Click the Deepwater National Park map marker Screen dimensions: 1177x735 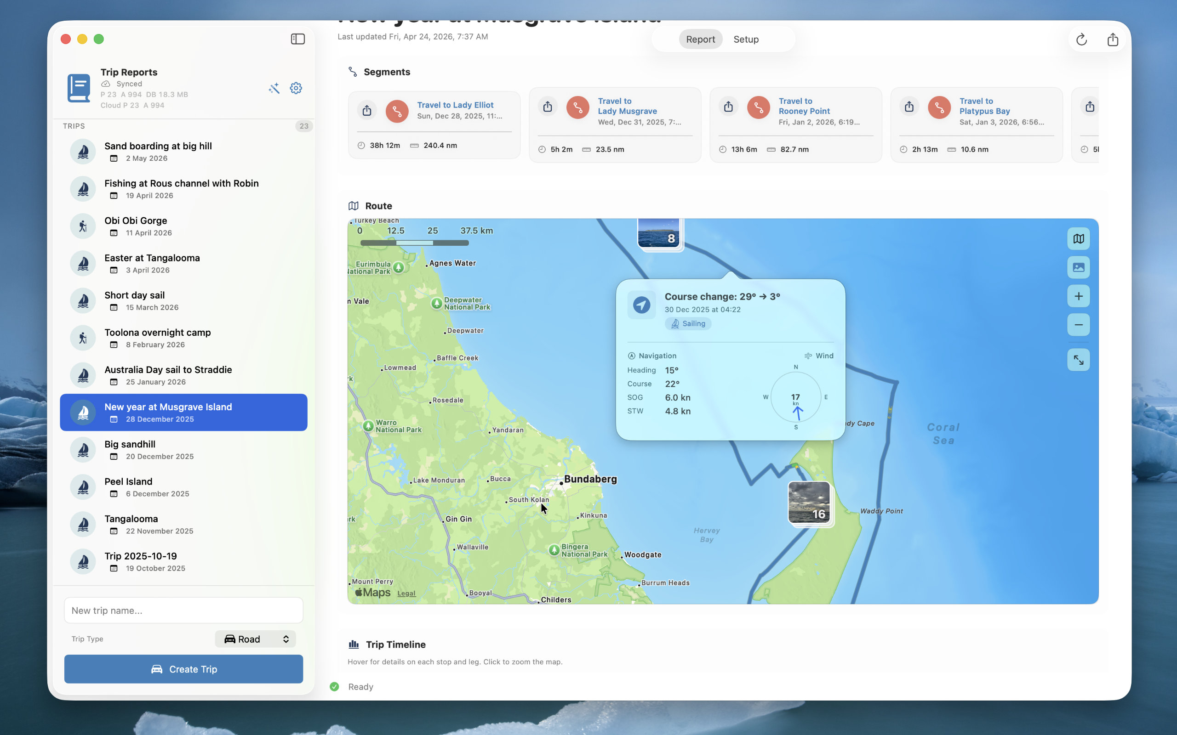[x=437, y=303]
